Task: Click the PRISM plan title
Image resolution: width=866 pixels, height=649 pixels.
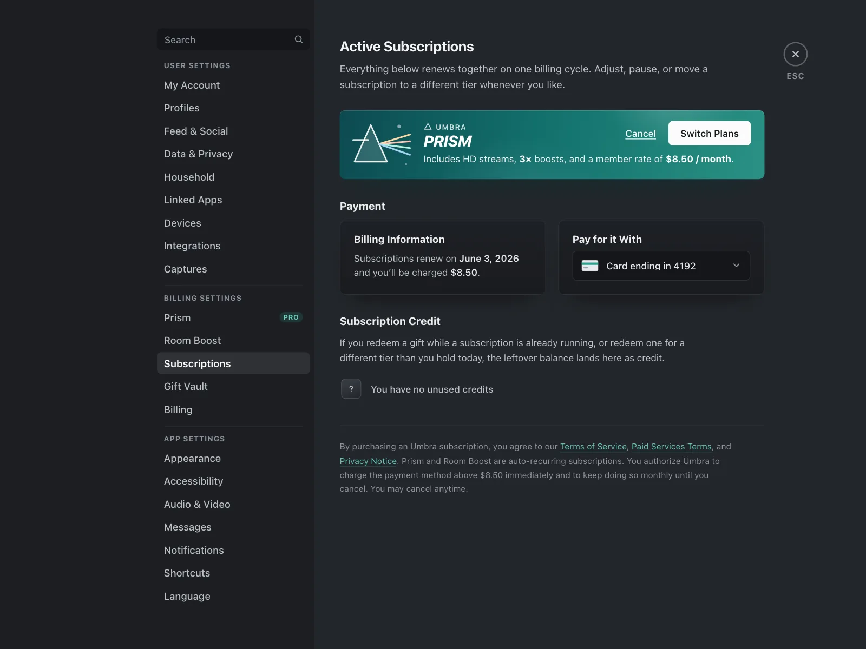Action: click(x=448, y=142)
